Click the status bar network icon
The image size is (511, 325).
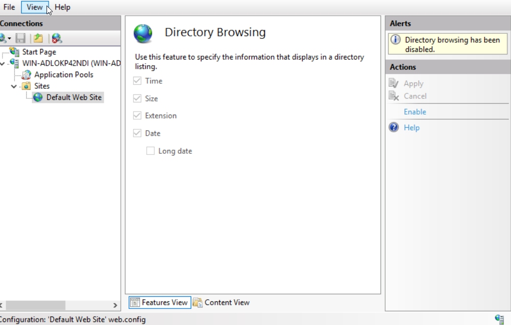click(499, 319)
